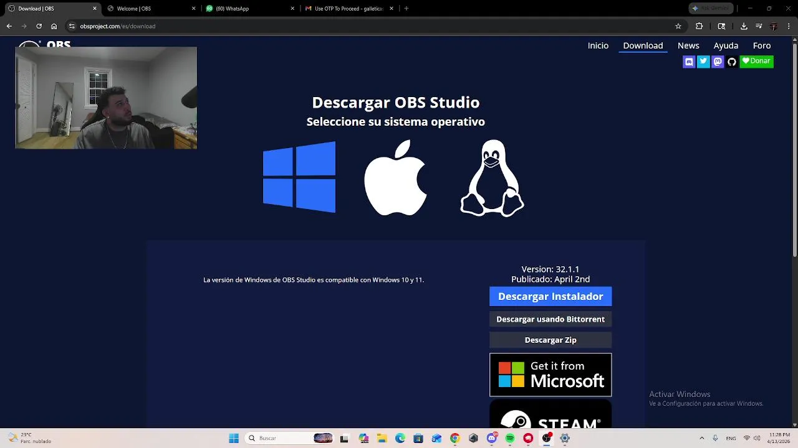Click the Wi-Fi network tray icon
The height and width of the screenshot is (448, 798).
click(x=747, y=438)
